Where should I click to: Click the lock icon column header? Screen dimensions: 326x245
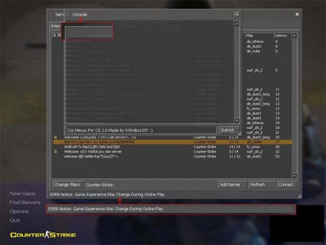[x=54, y=35]
